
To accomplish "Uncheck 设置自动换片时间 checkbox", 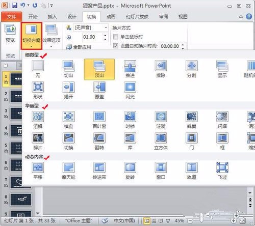I will [x=116, y=46].
